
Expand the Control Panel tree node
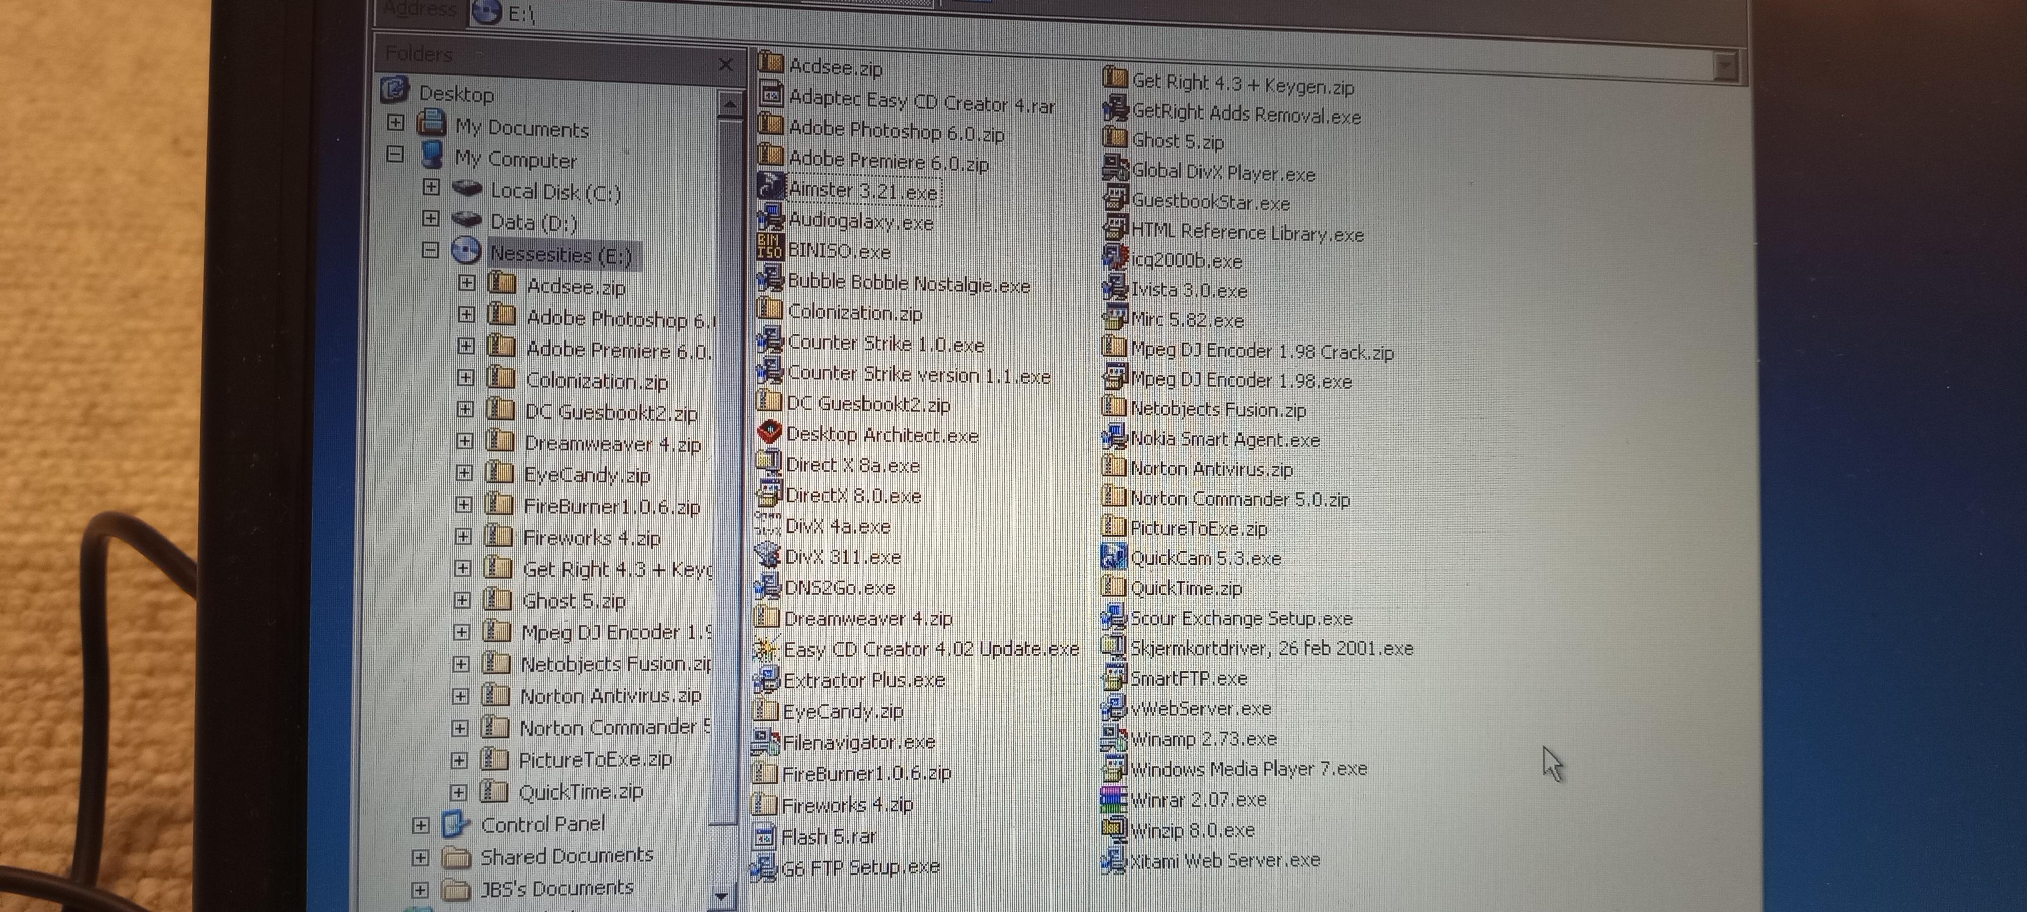click(x=420, y=825)
